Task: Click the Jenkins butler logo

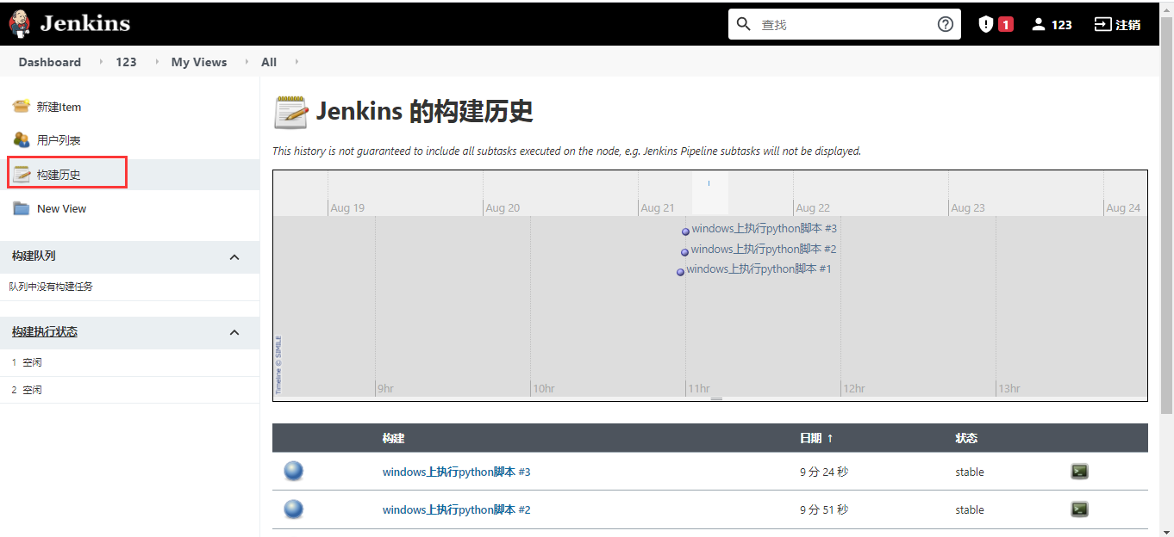Action: click(20, 24)
